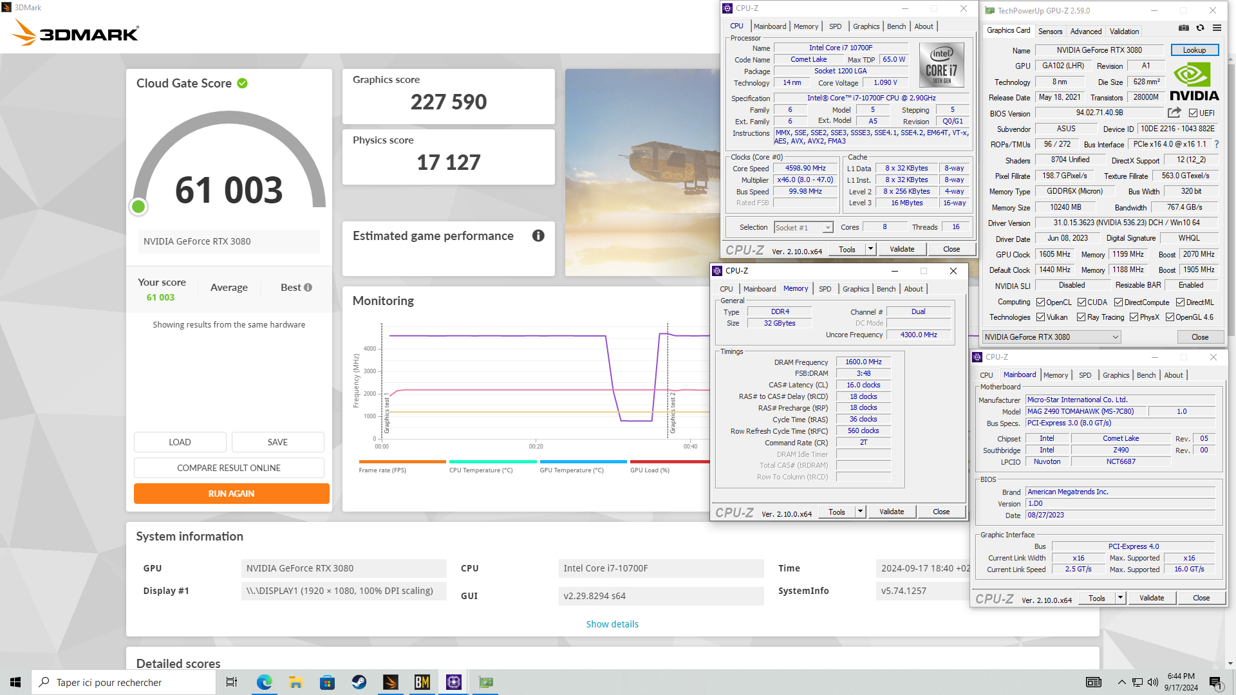
Task: Open the BM app from the taskbar
Action: [x=422, y=682]
